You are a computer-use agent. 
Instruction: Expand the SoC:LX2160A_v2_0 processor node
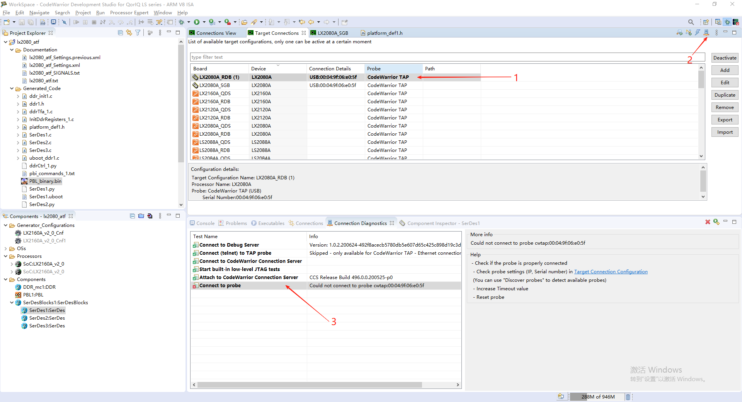coord(12,264)
